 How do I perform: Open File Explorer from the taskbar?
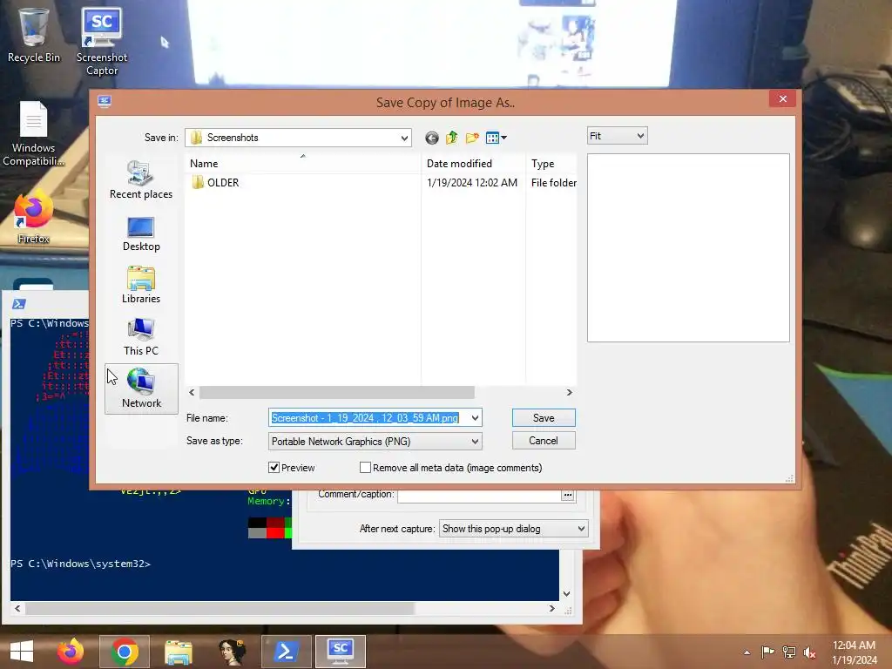tap(179, 652)
